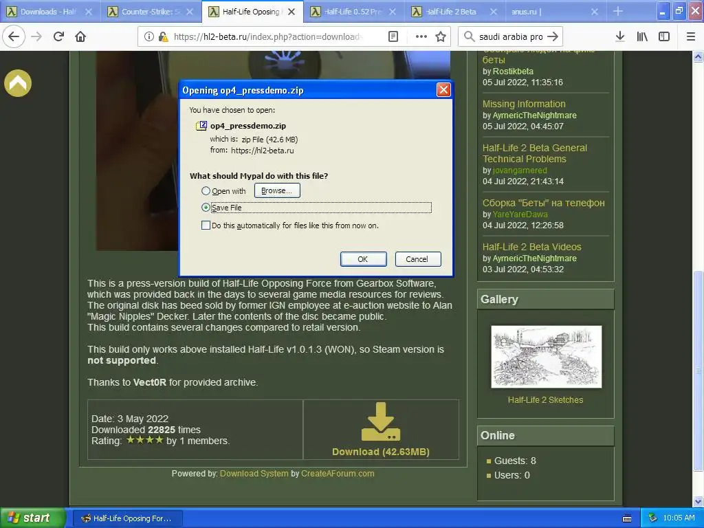The image size is (704, 528).
Task: Click the large yellow download icon
Action: pos(381,421)
